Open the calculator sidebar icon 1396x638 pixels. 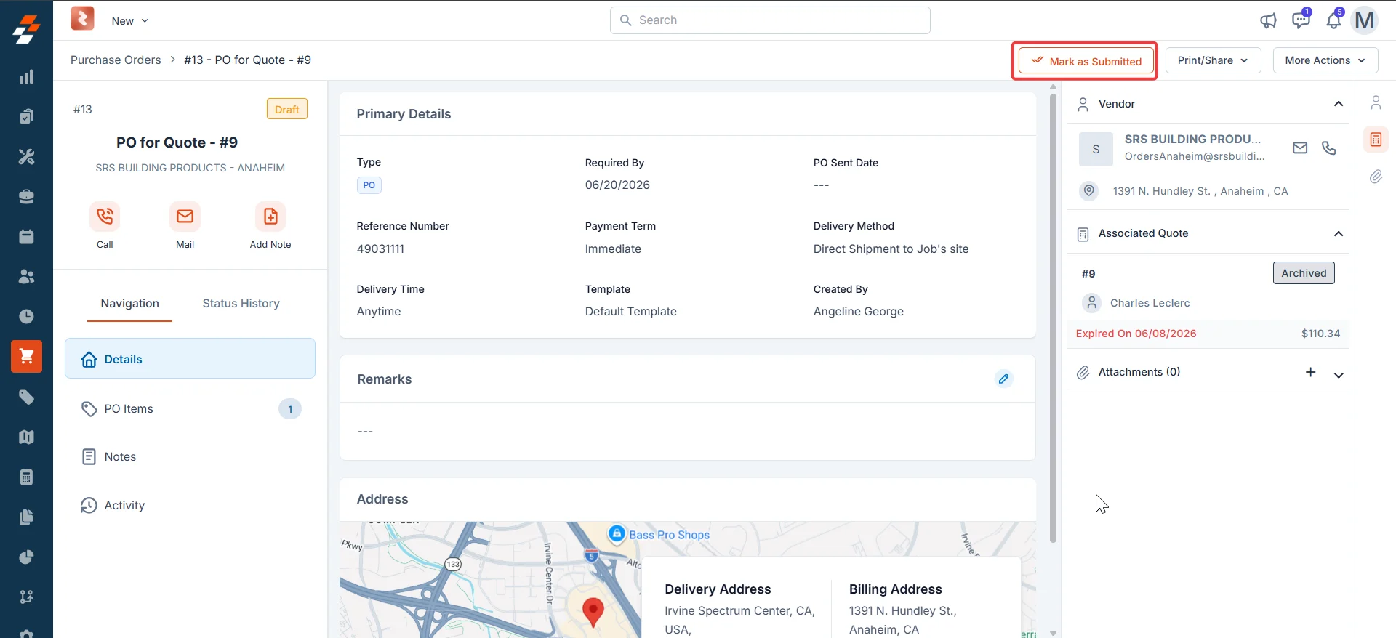26,477
